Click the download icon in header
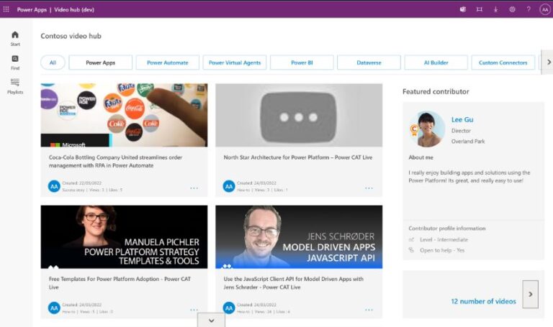553x327 pixels. coord(495,9)
